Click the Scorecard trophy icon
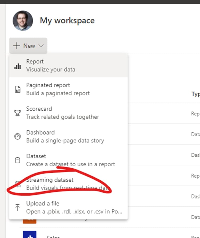The height and width of the screenshot is (238, 200). tap(18, 113)
